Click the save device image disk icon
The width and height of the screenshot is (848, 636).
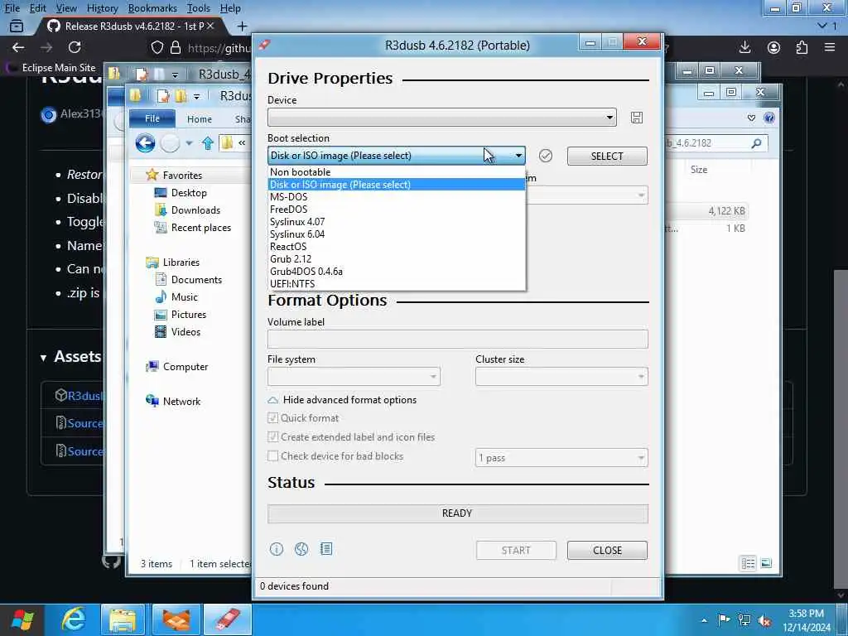pyautogui.click(x=637, y=118)
